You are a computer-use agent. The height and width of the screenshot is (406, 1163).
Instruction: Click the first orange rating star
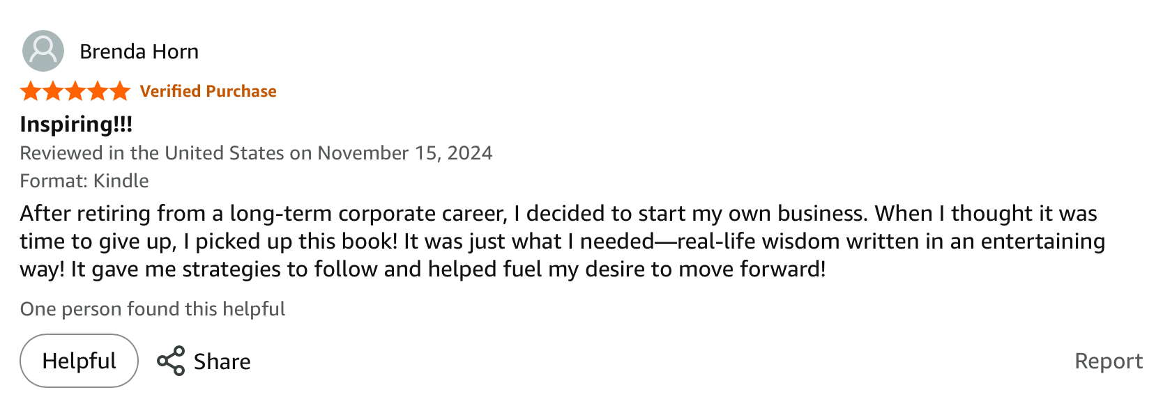(x=31, y=91)
